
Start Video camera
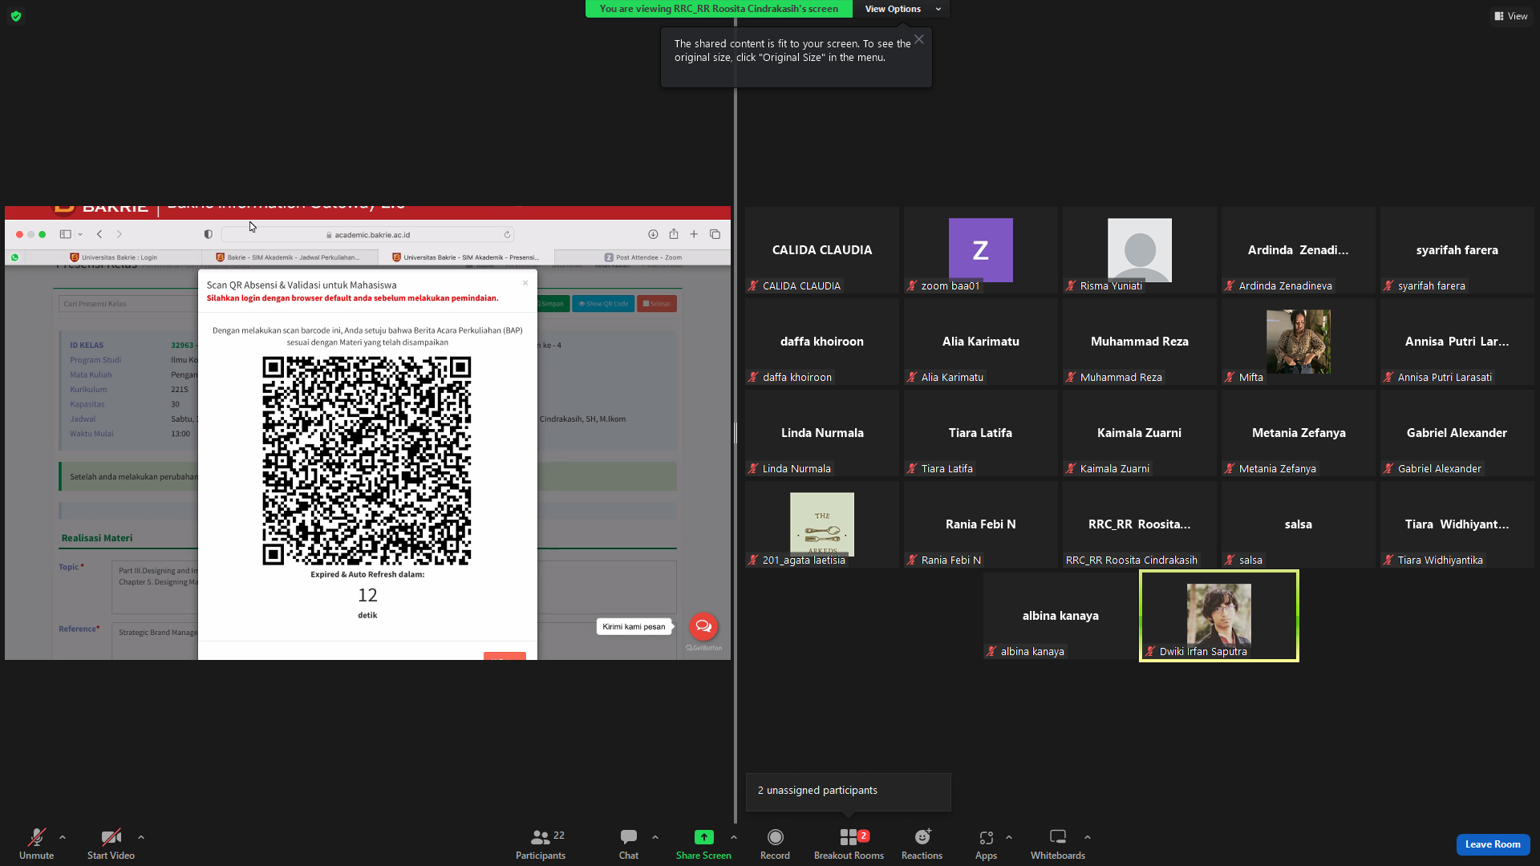[x=111, y=844]
